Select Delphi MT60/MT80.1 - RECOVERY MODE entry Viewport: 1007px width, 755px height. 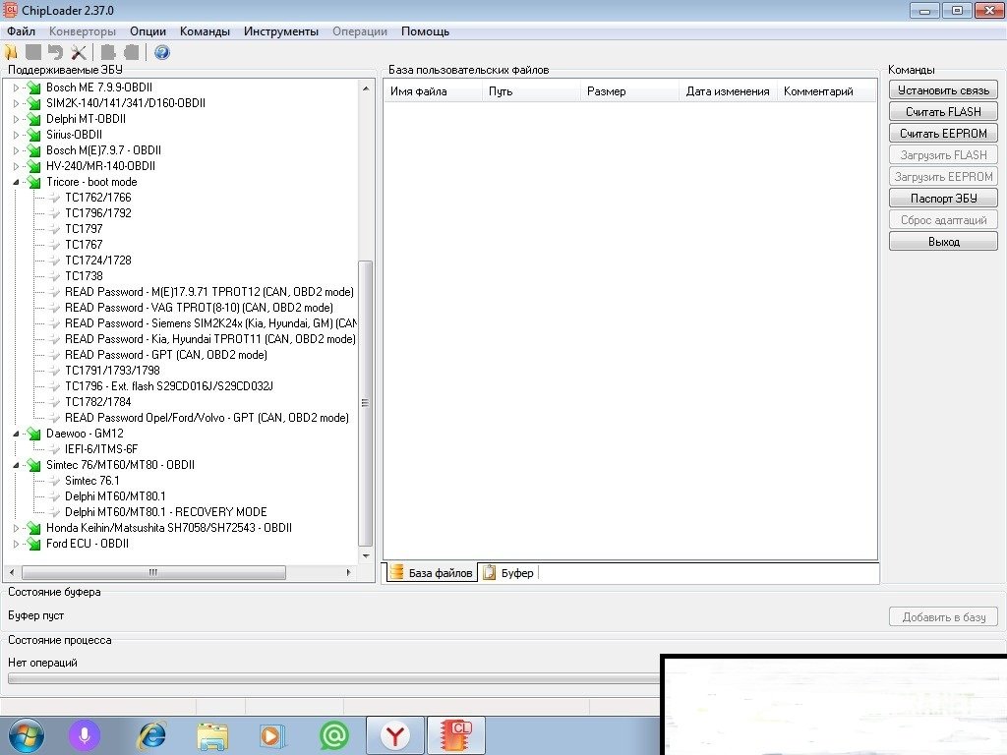coord(165,512)
